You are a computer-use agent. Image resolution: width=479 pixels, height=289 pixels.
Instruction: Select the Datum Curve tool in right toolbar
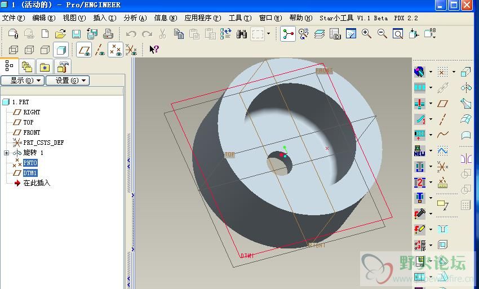442,135
